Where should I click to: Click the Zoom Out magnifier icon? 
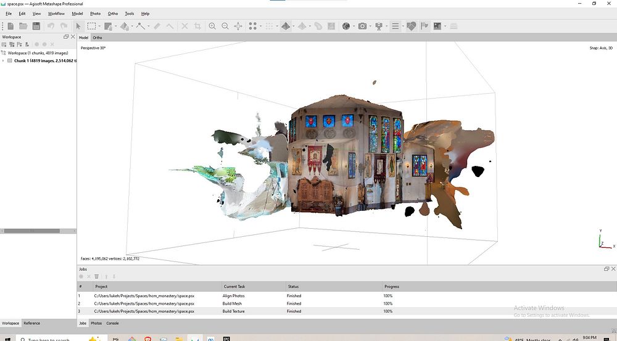225,26
